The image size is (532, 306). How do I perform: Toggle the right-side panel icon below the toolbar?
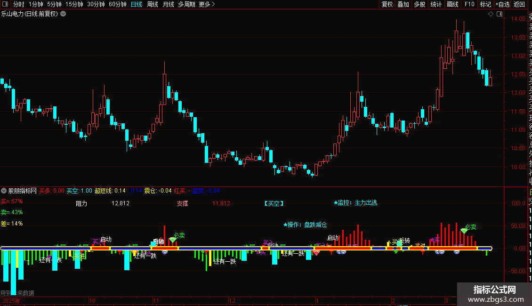tap(500, 14)
